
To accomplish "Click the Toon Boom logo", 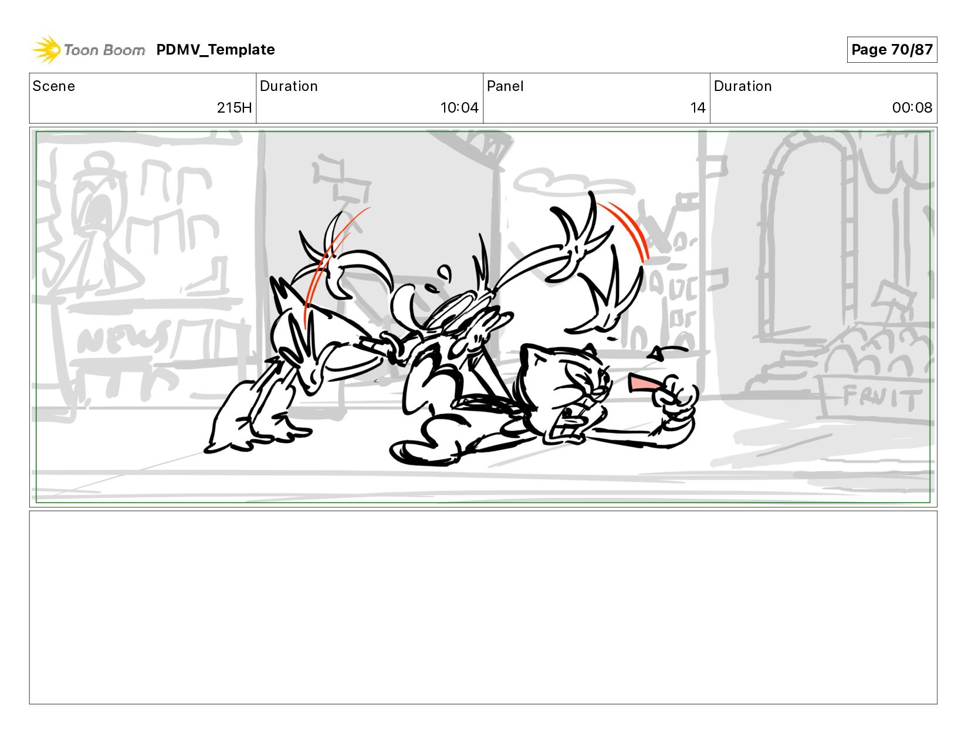I will (x=88, y=50).
